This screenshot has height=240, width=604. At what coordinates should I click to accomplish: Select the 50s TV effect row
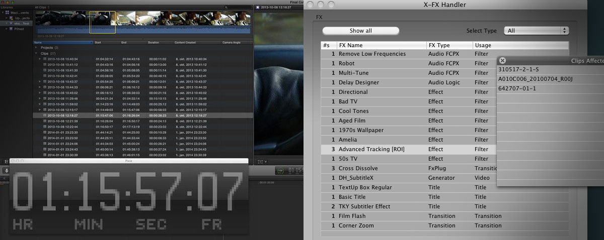tap(445, 159)
